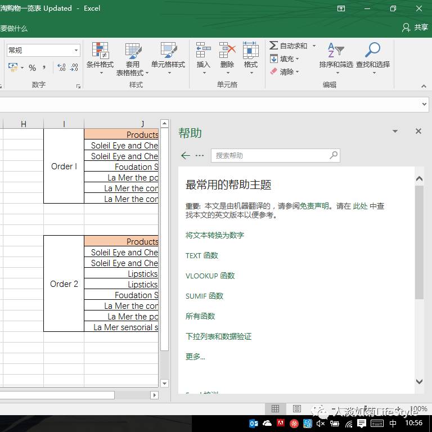
Task: Open Cell Styles (单元格样式) gallery
Action: click(168, 58)
